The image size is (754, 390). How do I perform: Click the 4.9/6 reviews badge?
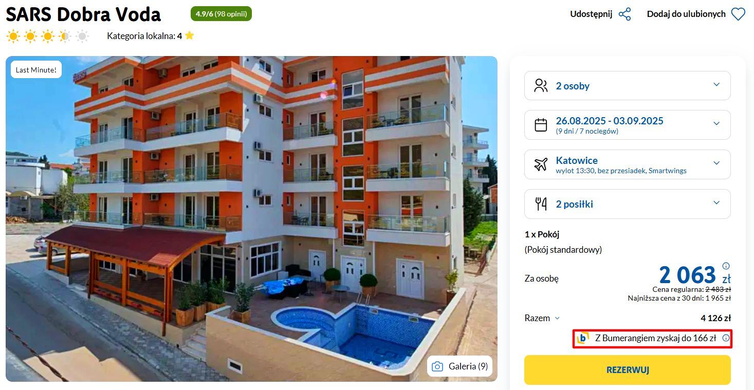pyautogui.click(x=221, y=14)
